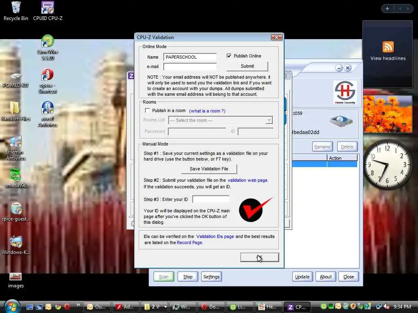Click the slideshow picture gadget thumbnail
Screen dimensions: 418x313
click(388, 114)
